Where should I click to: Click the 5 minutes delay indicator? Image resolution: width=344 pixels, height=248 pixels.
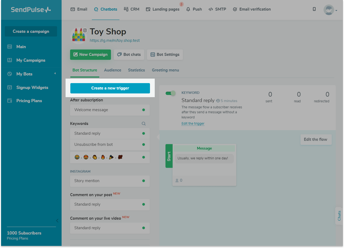pyautogui.click(x=227, y=101)
